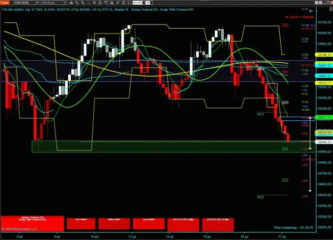
Task: Click the zoom in magnifier icon
Action: [83, 3]
